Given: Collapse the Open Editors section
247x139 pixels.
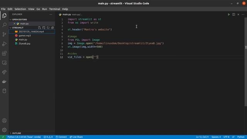Looking at the screenshot, I should tap(10, 20).
